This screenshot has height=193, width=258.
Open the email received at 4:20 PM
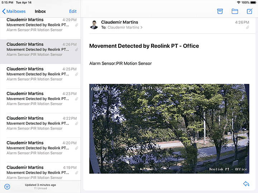point(39,148)
